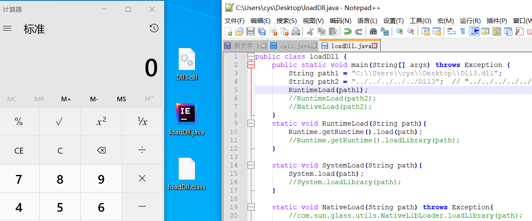532x221 pixels.
Task: Click the CE clear entry key
Action: click(x=19, y=150)
